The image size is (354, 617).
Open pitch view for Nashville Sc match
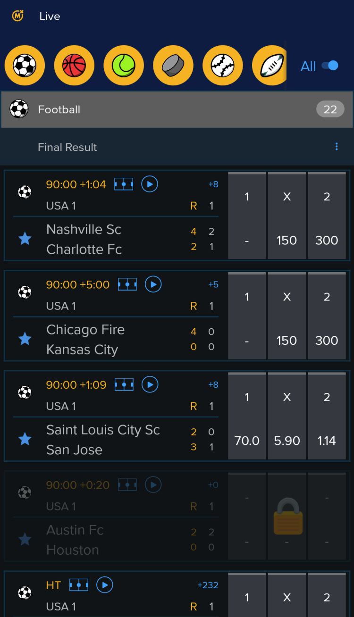click(x=124, y=184)
